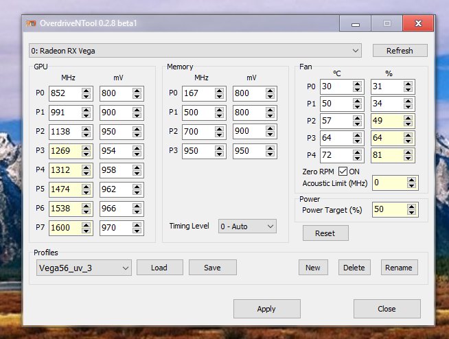Viewport: 449px width, 339px height.
Task: Minimize the OverdriveNTool window
Action: click(x=356, y=23)
